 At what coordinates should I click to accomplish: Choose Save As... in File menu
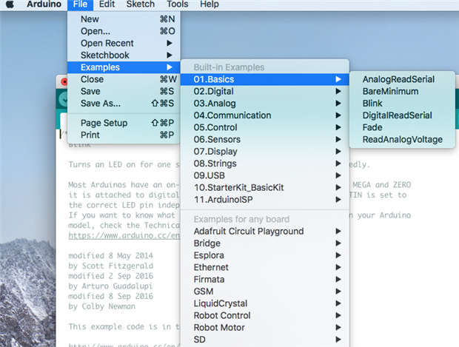(x=124, y=104)
